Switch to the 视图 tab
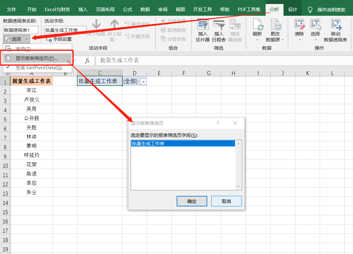The image size is (353, 254). (180, 10)
